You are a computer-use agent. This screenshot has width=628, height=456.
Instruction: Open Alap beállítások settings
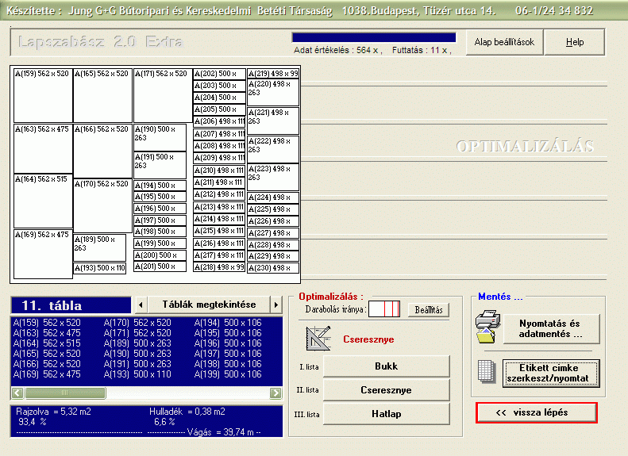click(504, 42)
